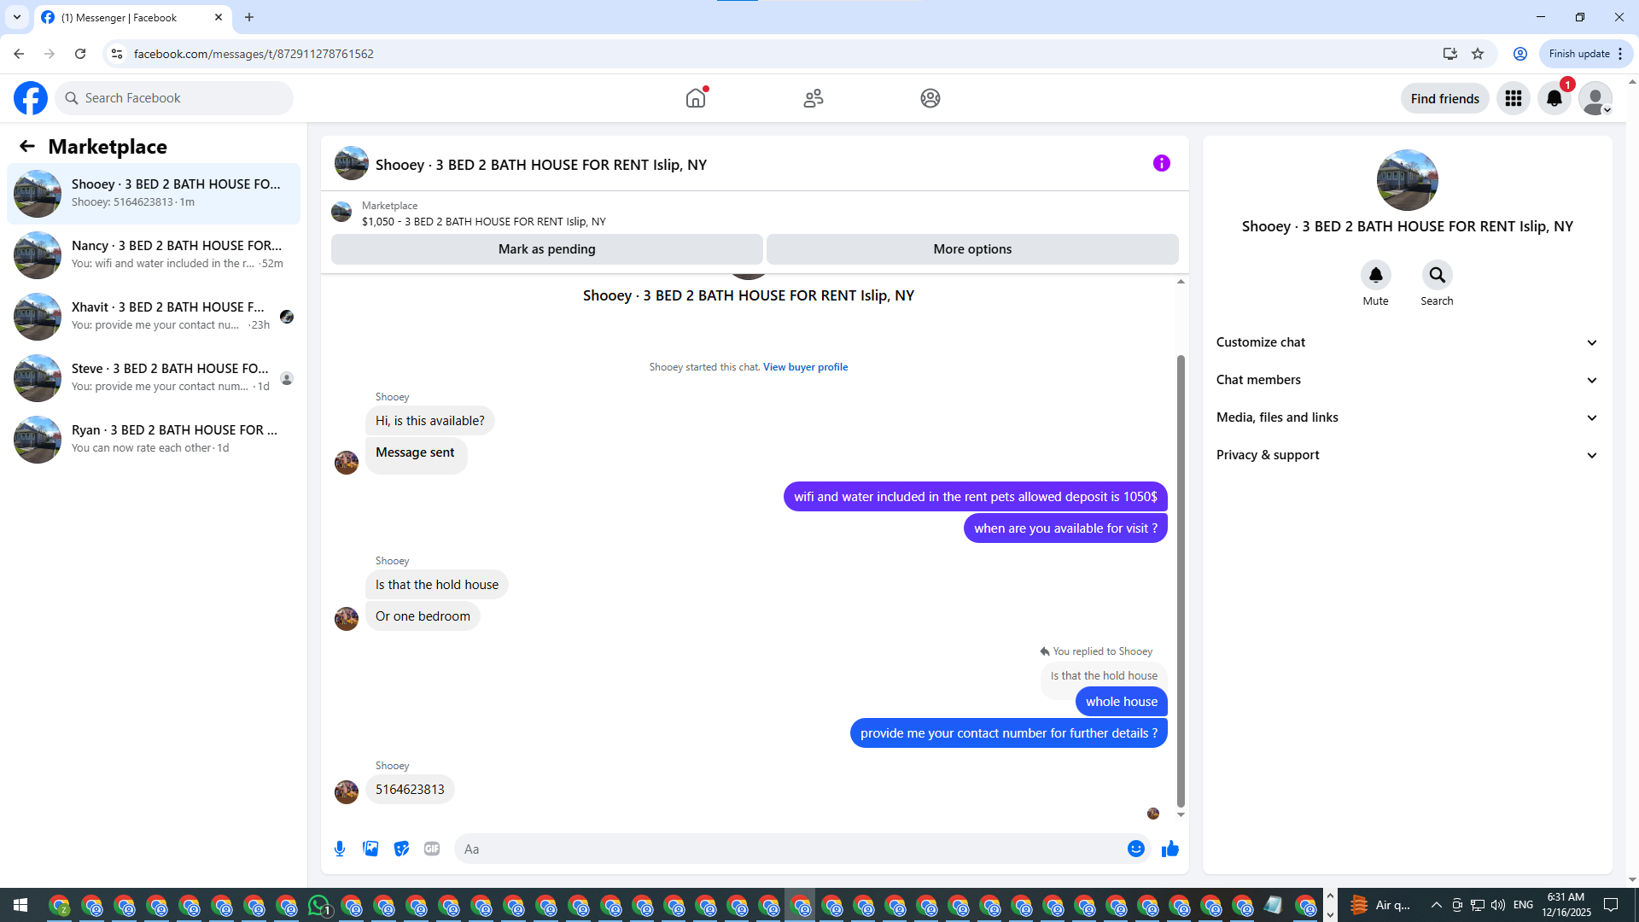The height and width of the screenshot is (922, 1639).
Task: Expand Privacy & support section
Action: [1407, 455]
